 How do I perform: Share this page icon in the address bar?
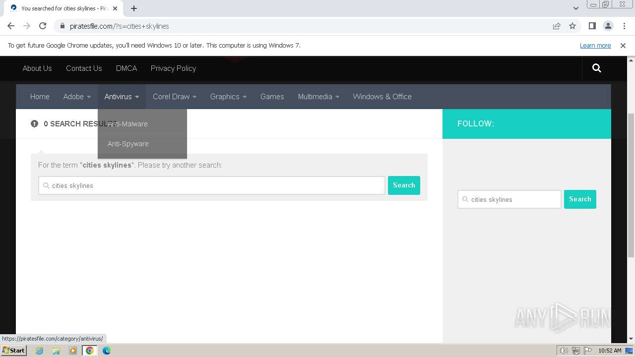pos(557,26)
